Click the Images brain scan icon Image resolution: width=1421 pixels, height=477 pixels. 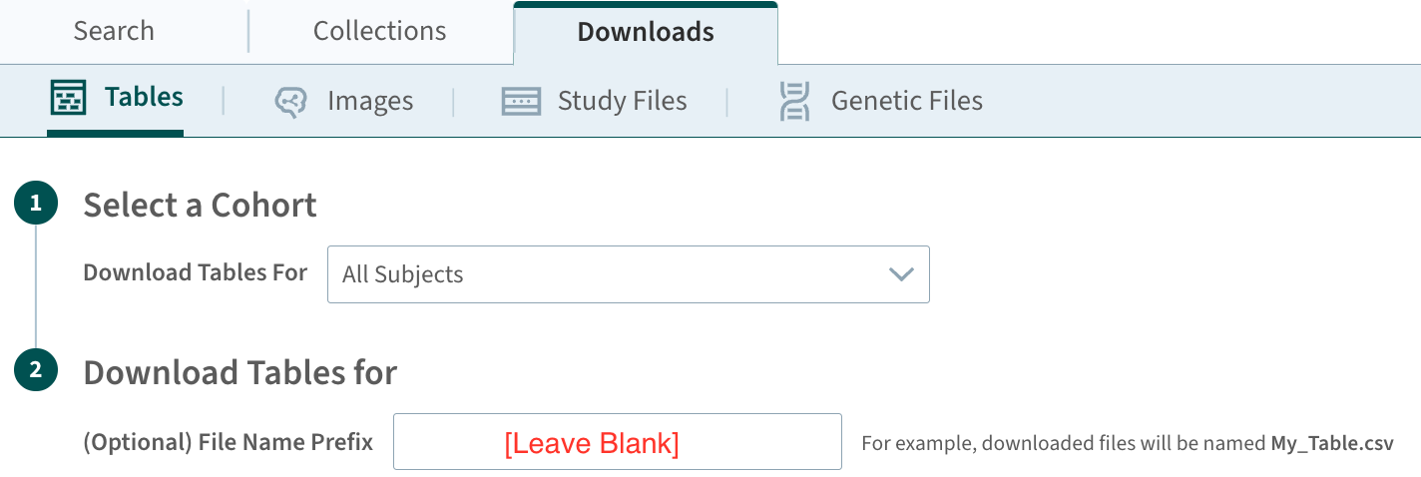click(x=290, y=102)
